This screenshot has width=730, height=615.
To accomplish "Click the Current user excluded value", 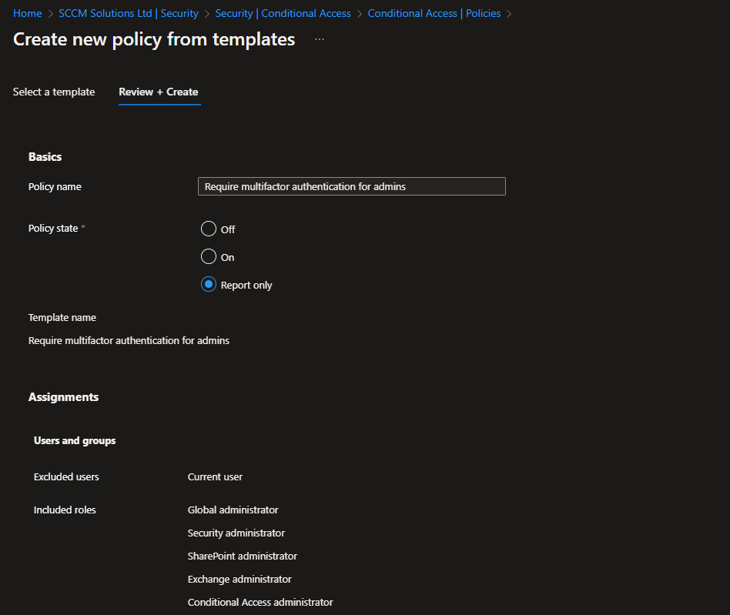I will [x=215, y=476].
